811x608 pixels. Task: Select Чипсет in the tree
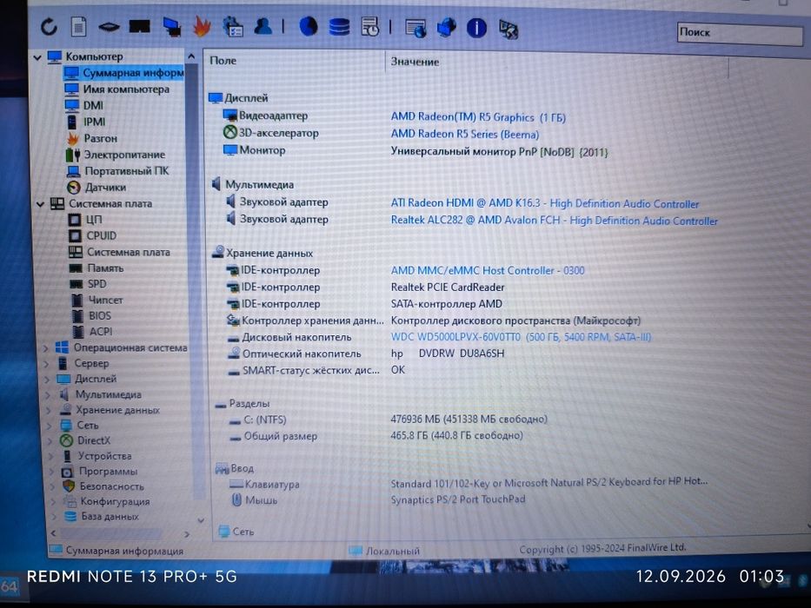[x=105, y=300]
